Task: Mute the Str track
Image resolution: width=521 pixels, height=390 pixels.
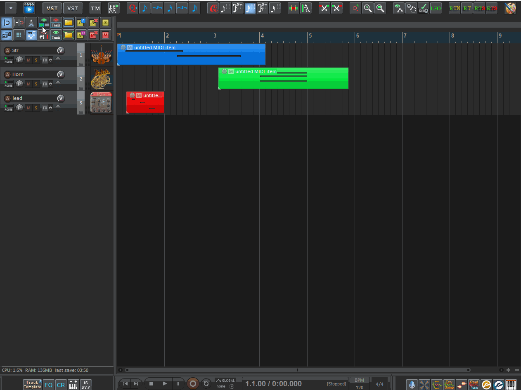Action: click(x=28, y=60)
